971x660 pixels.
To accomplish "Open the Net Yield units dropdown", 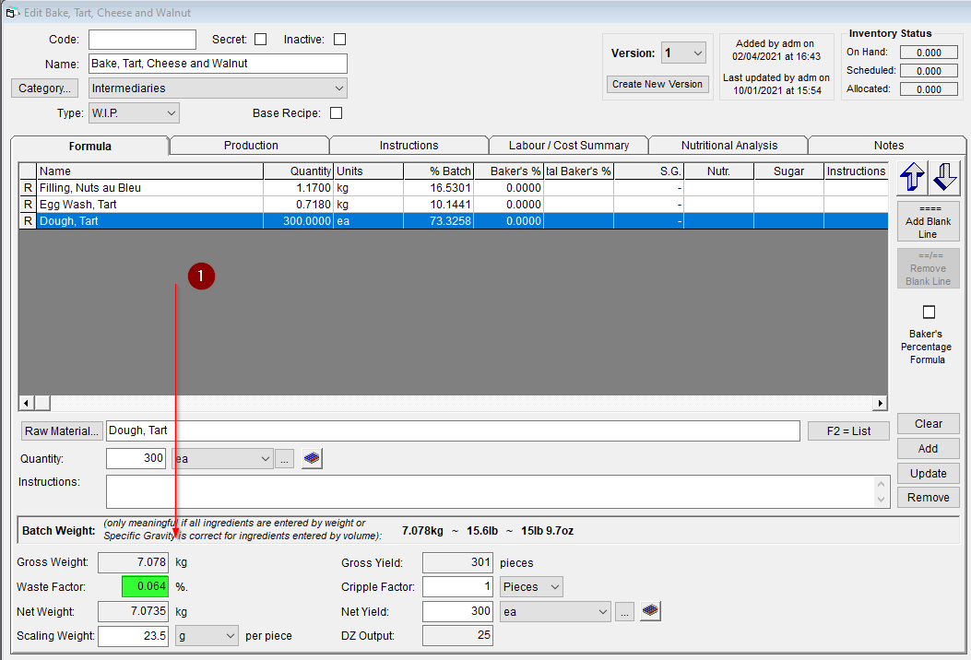I will 555,612.
